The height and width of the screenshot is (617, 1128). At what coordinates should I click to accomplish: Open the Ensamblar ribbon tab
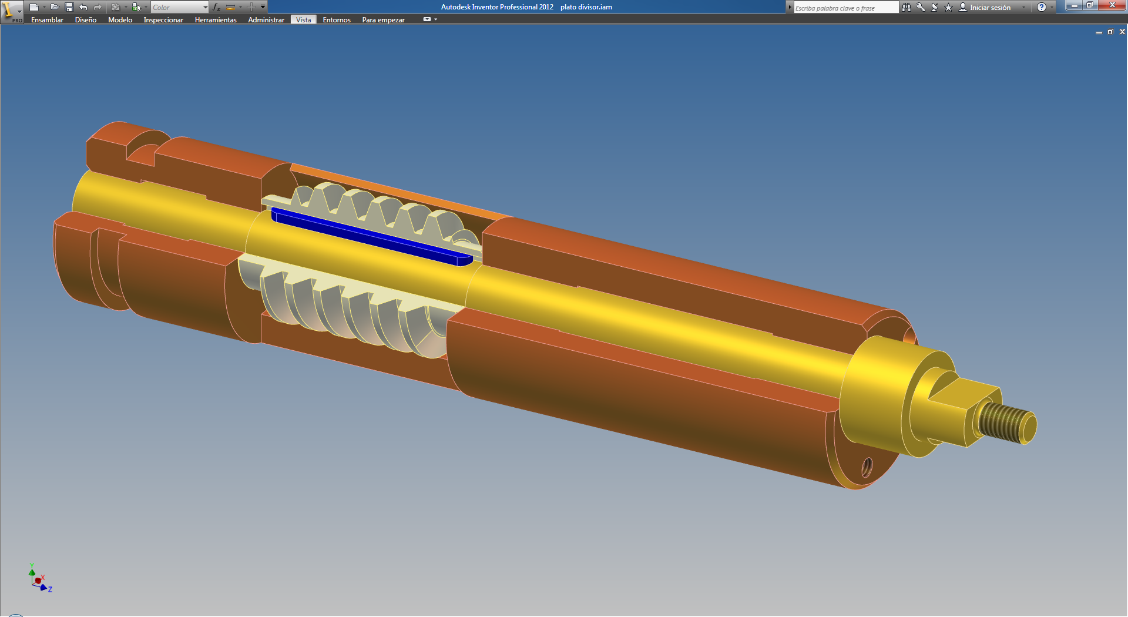pos(47,19)
